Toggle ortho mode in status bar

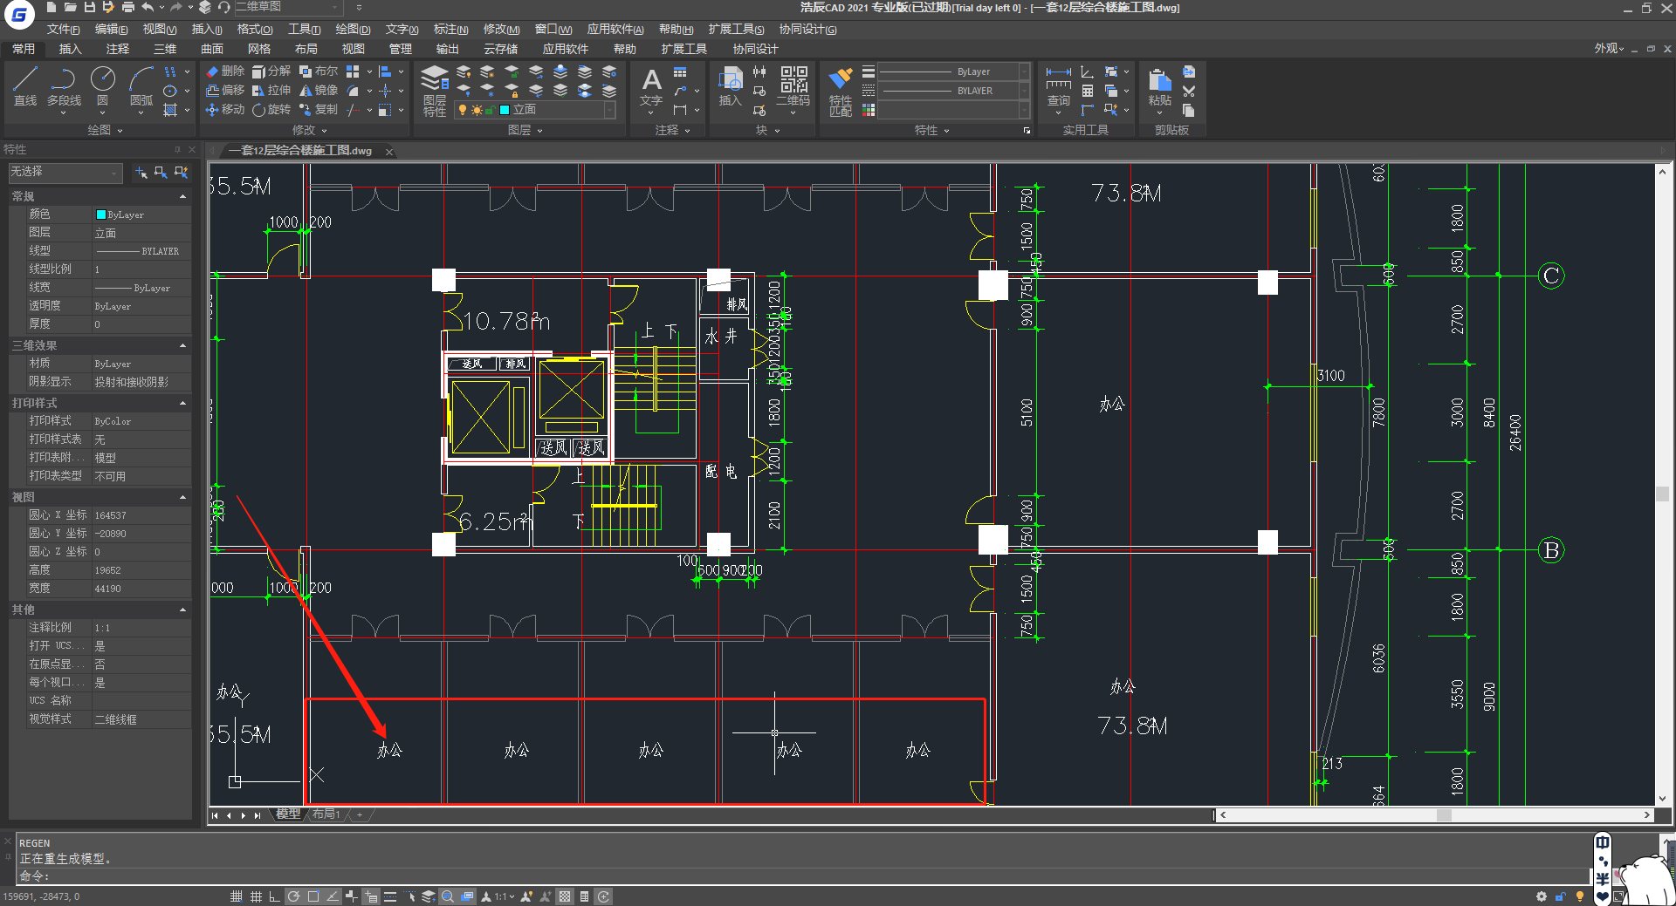tap(274, 896)
